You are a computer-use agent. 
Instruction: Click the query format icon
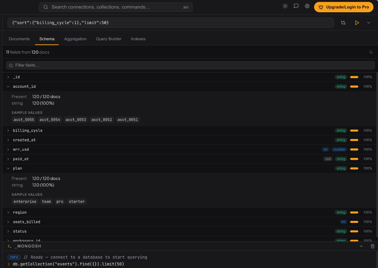point(343,23)
